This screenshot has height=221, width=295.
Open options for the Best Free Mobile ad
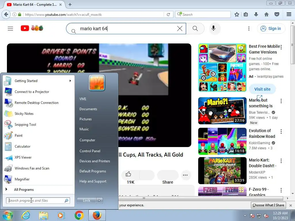[x=281, y=47]
